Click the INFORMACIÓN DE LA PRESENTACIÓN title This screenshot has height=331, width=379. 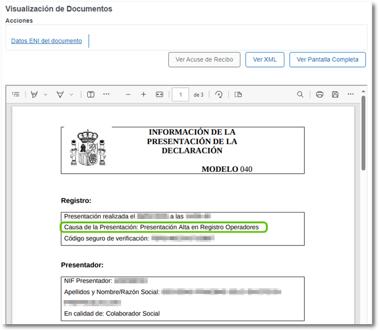pos(192,141)
